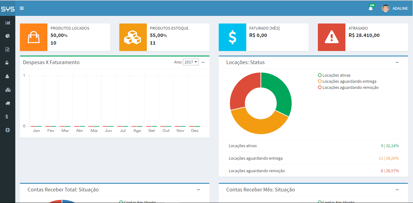Open the unlocked padlock sidebar item
Screen dimensions: 413x203
pyautogui.click(x=7, y=63)
